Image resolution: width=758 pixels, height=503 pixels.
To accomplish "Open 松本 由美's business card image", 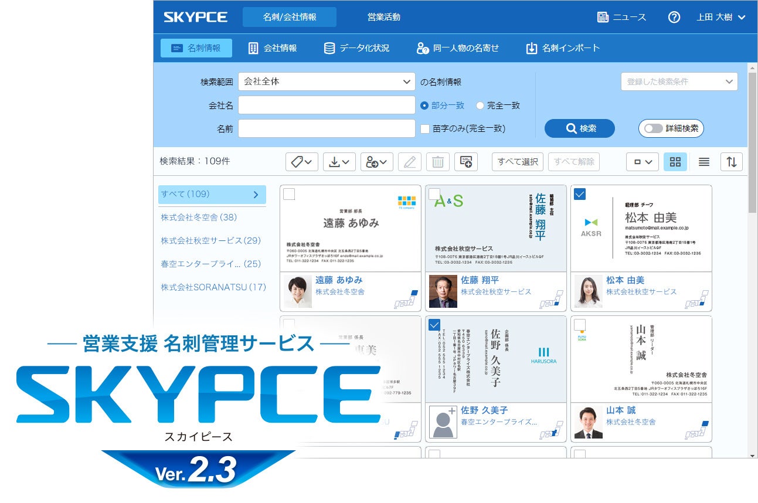I will (641, 229).
